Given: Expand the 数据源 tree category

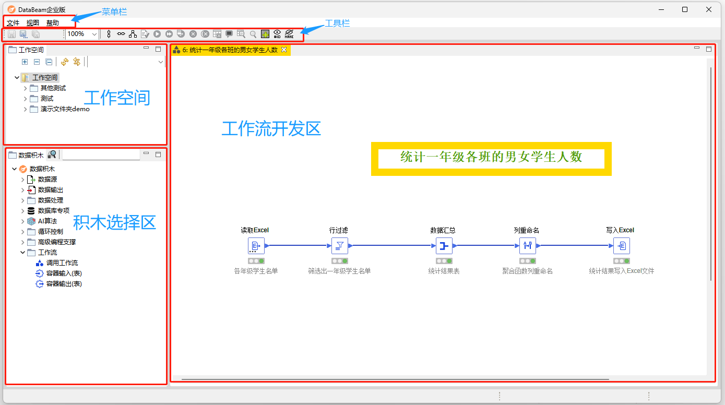Looking at the screenshot, I should coord(23,180).
